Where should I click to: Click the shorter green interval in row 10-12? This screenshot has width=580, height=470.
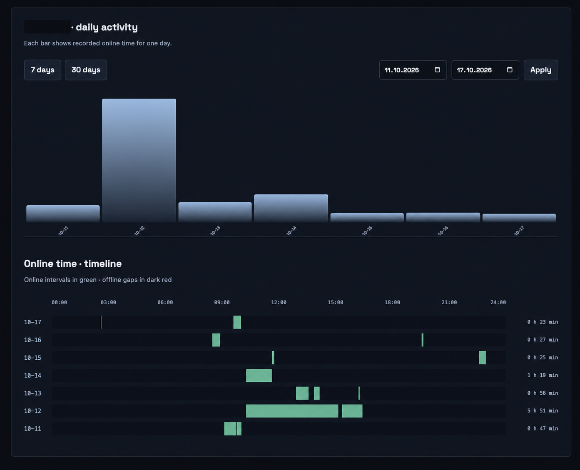coord(352,411)
